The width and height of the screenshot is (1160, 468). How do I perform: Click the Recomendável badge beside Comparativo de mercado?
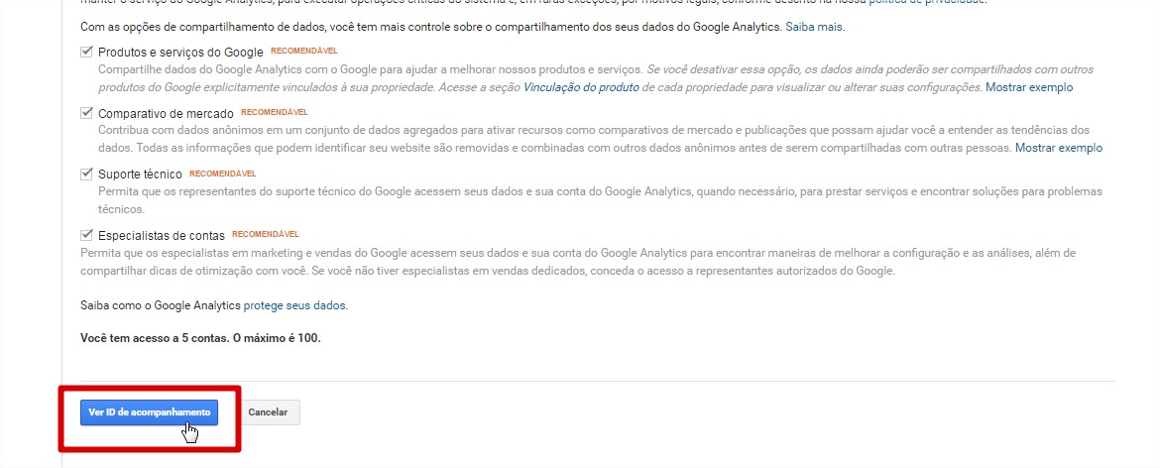275,112
